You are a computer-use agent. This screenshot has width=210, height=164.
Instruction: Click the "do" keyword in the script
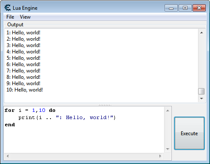[52, 110]
